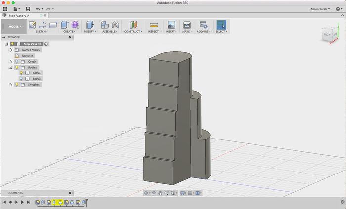Select the Extrude tool in Create
This screenshot has width=346, height=209.
pos(65,25)
